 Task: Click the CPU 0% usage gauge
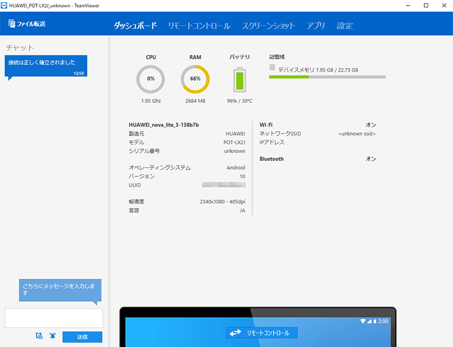151,79
